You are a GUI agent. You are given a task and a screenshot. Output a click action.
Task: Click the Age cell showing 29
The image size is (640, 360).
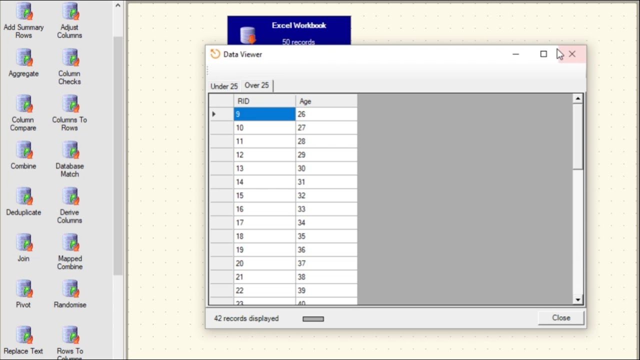pos(326,155)
